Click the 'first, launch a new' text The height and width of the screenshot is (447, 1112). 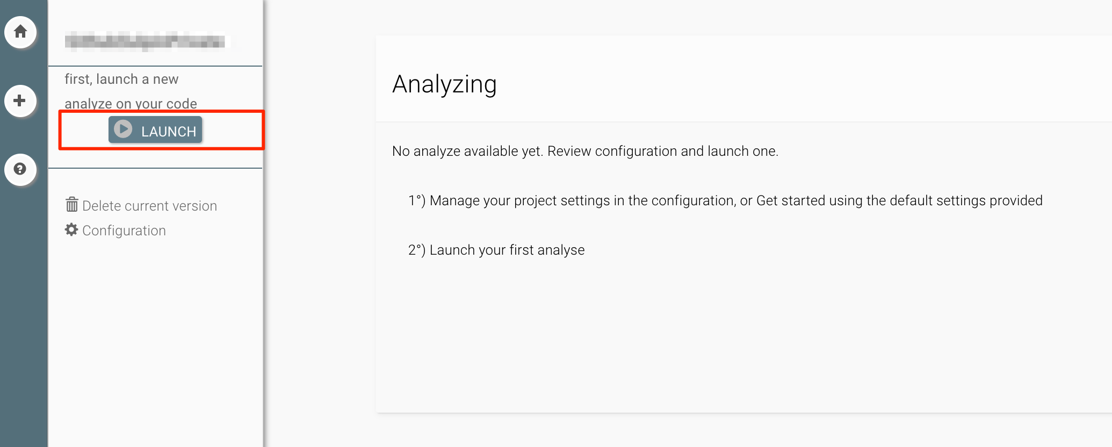(x=121, y=79)
